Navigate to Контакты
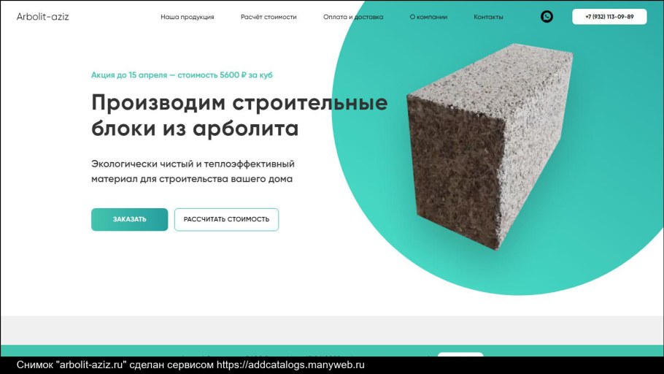664x374 pixels. pyautogui.click(x=488, y=17)
